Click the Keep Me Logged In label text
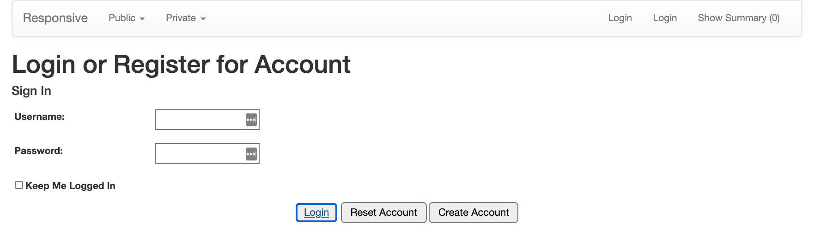This screenshot has height=249, width=814. 70,186
